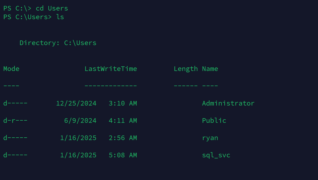Click the 'PS C:\Users>' prompt text
The height and width of the screenshot is (180, 318).
tap(28, 17)
